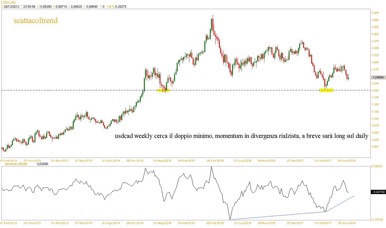The width and height of the screenshot is (386, 228).
Task: Click the 1,100 price axis label
Action: click(x=375, y=119)
